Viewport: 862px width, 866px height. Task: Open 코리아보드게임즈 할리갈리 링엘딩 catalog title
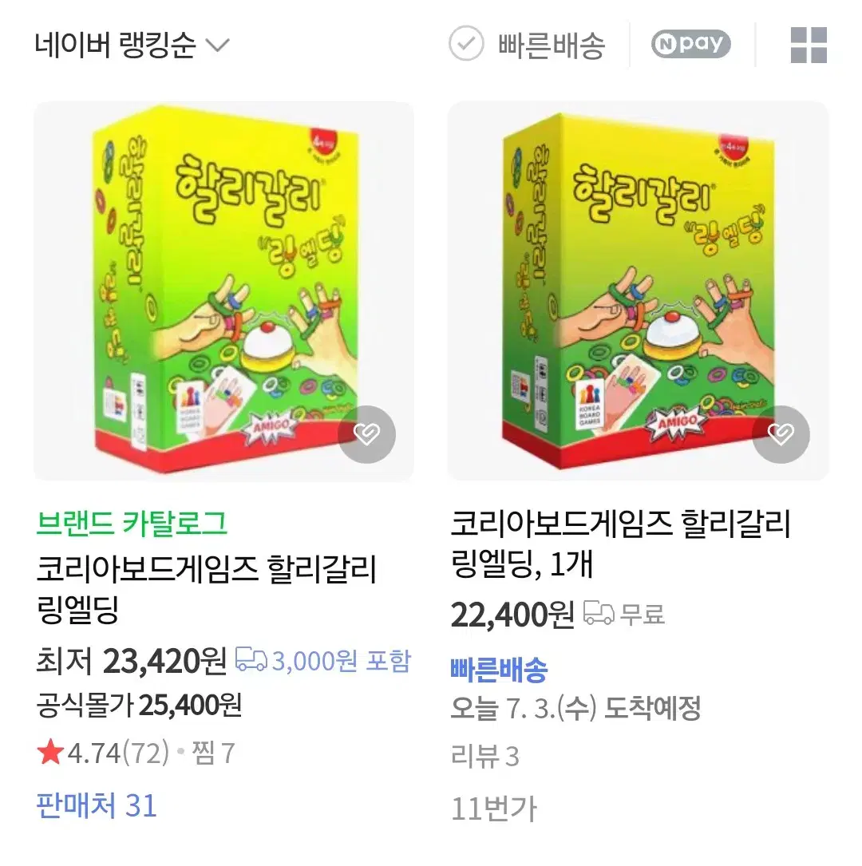coord(206,589)
